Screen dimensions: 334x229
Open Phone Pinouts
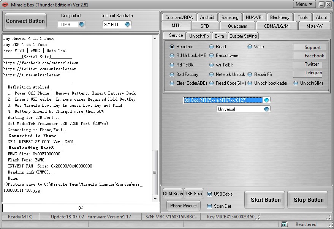[x=184, y=205]
